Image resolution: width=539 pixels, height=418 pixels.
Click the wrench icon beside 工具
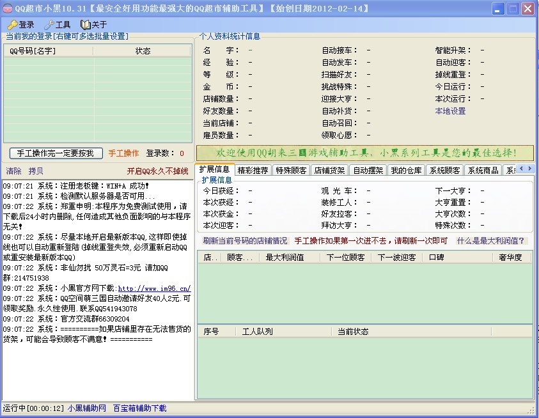pyautogui.click(x=49, y=25)
